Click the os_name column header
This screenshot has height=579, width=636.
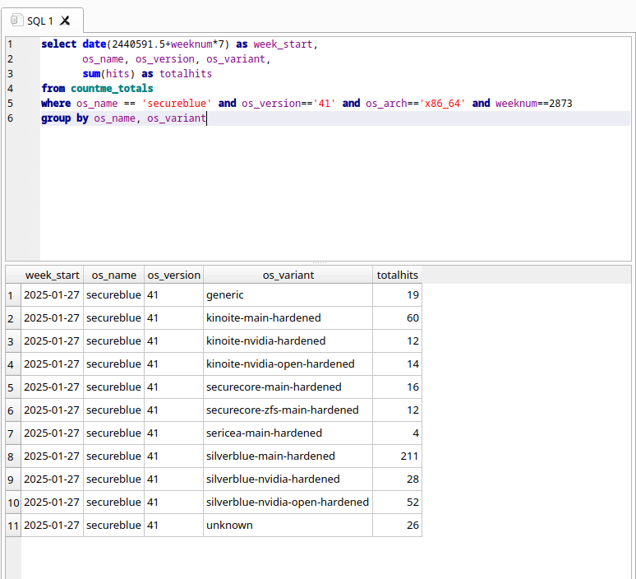point(113,275)
